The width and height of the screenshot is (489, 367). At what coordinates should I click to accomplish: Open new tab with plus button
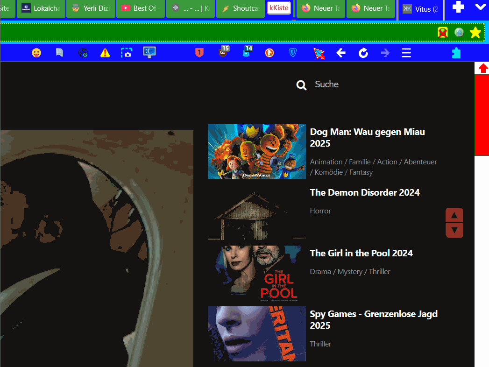pyautogui.click(x=458, y=8)
